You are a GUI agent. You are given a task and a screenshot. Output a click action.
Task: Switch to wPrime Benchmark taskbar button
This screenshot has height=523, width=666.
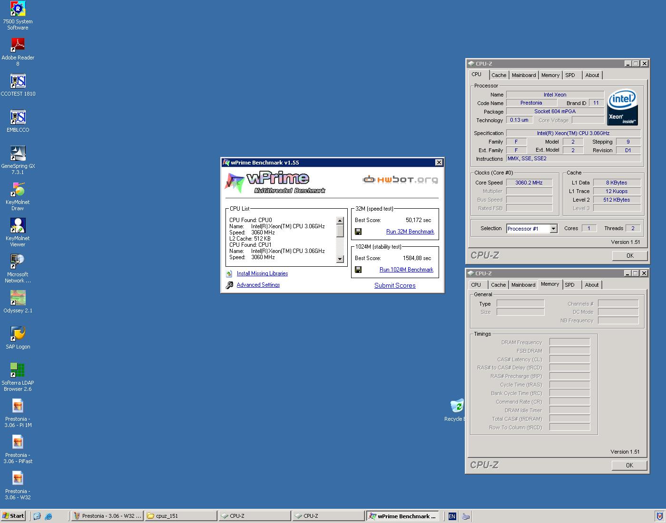point(402,516)
